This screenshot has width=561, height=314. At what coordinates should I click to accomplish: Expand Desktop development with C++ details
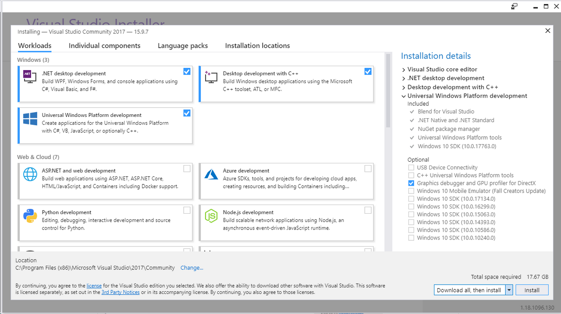404,87
